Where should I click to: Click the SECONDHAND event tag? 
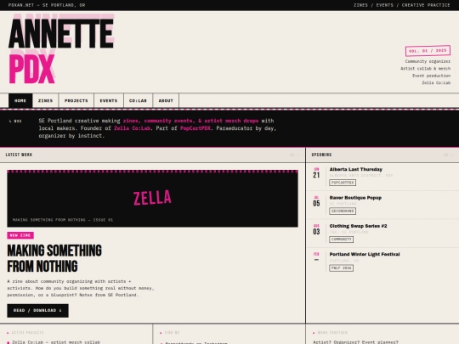[343, 211]
